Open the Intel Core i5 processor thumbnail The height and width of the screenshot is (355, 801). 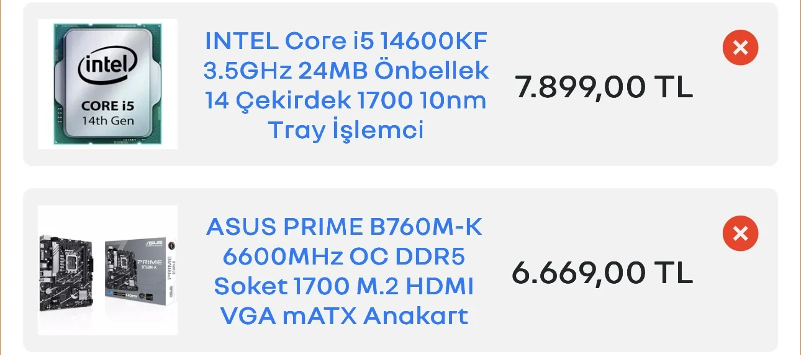(107, 84)
